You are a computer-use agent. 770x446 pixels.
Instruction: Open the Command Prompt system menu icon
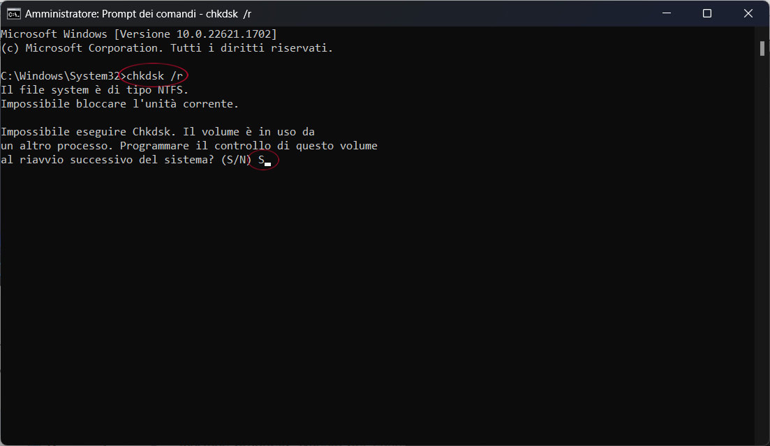[x=13, y=14]
